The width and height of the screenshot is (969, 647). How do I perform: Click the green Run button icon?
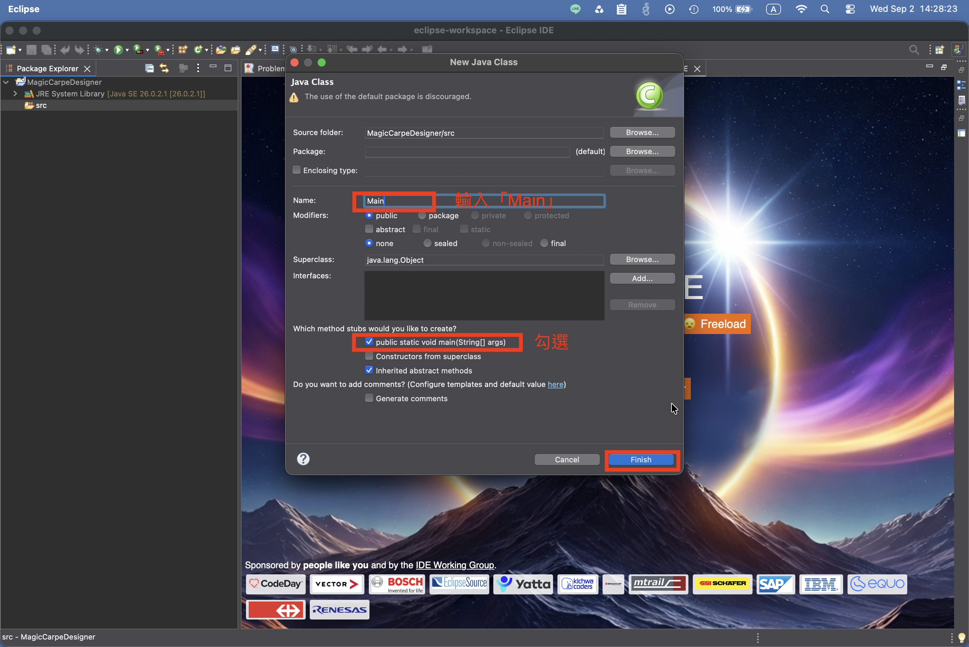tap(118, 50)
